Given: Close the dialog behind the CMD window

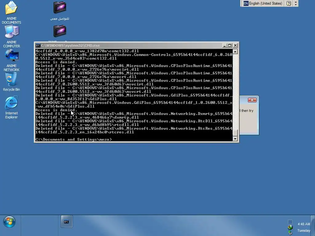Looking at the screenshot, I should (x=252, y=100).
